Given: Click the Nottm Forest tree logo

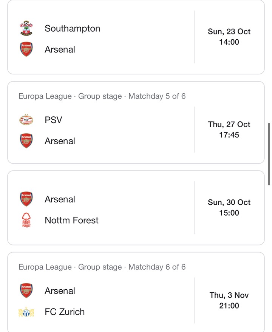Looking at the screenshot, I should point(26,220).
